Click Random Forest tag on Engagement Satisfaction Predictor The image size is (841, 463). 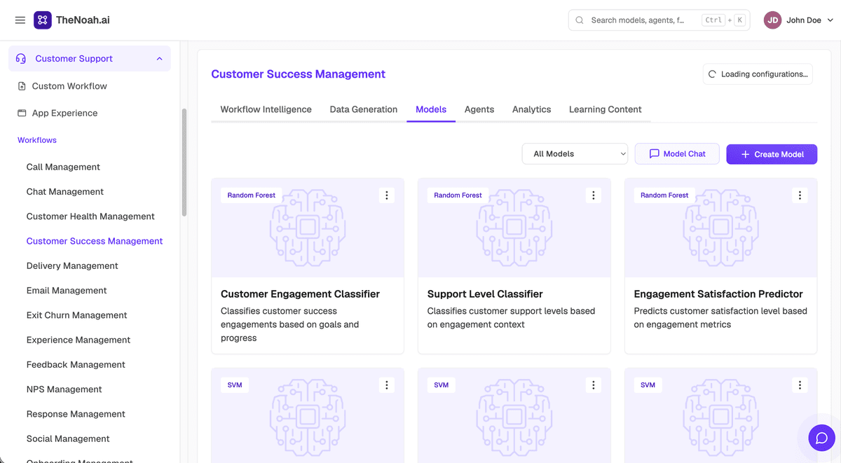664,195
